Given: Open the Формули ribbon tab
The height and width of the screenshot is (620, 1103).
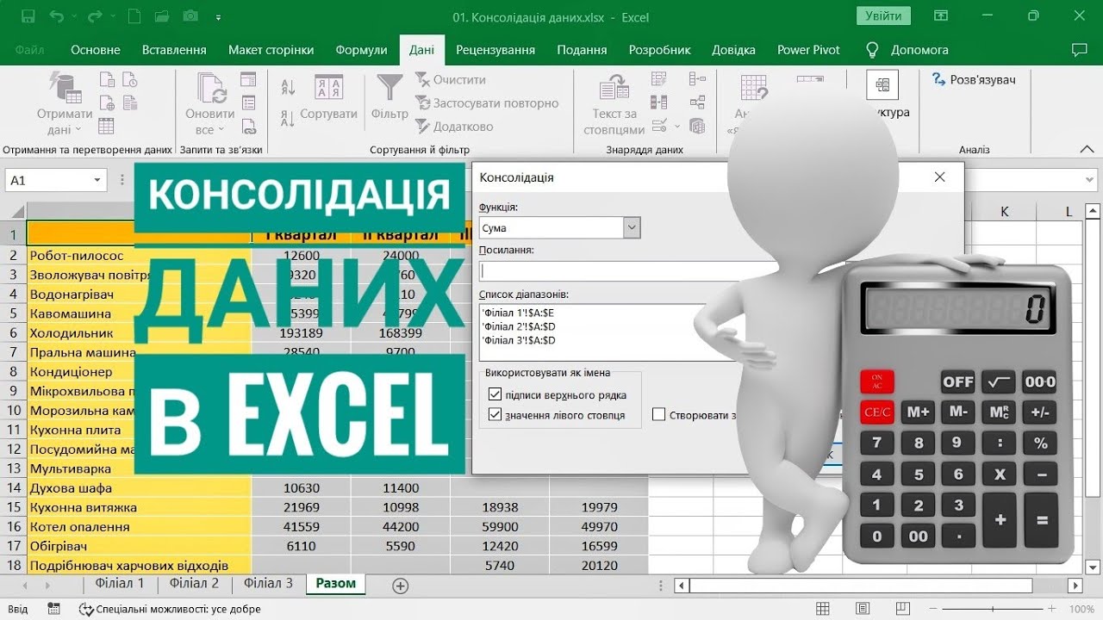Looking at the screenshot, I should click(x=361, y=50).
